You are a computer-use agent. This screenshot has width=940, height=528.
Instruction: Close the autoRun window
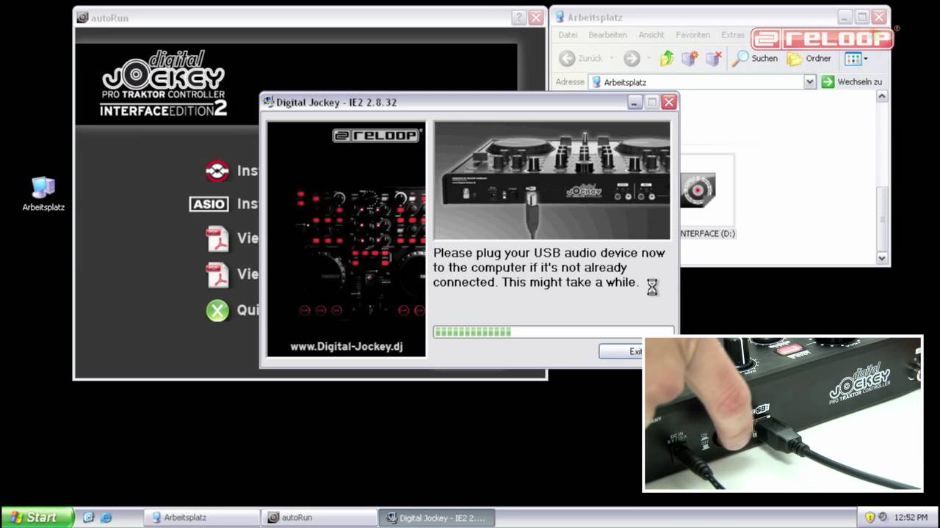(537, 18)
